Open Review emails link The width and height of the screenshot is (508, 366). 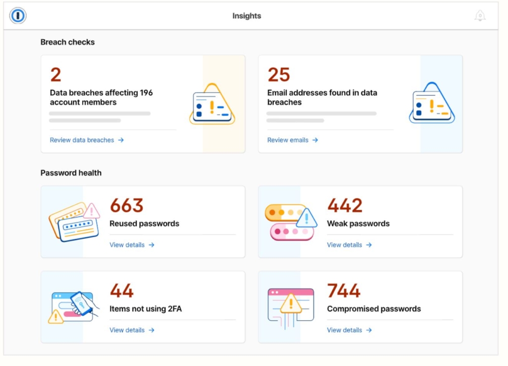pyautogui.click(x=288, y=140)
